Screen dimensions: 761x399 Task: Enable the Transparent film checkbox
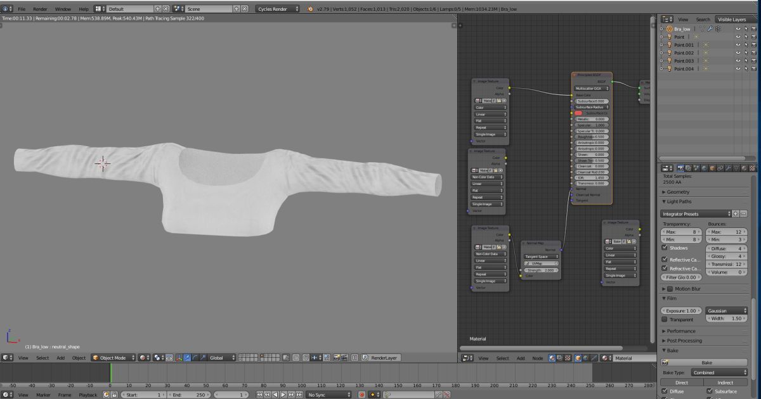click(665, 319)
